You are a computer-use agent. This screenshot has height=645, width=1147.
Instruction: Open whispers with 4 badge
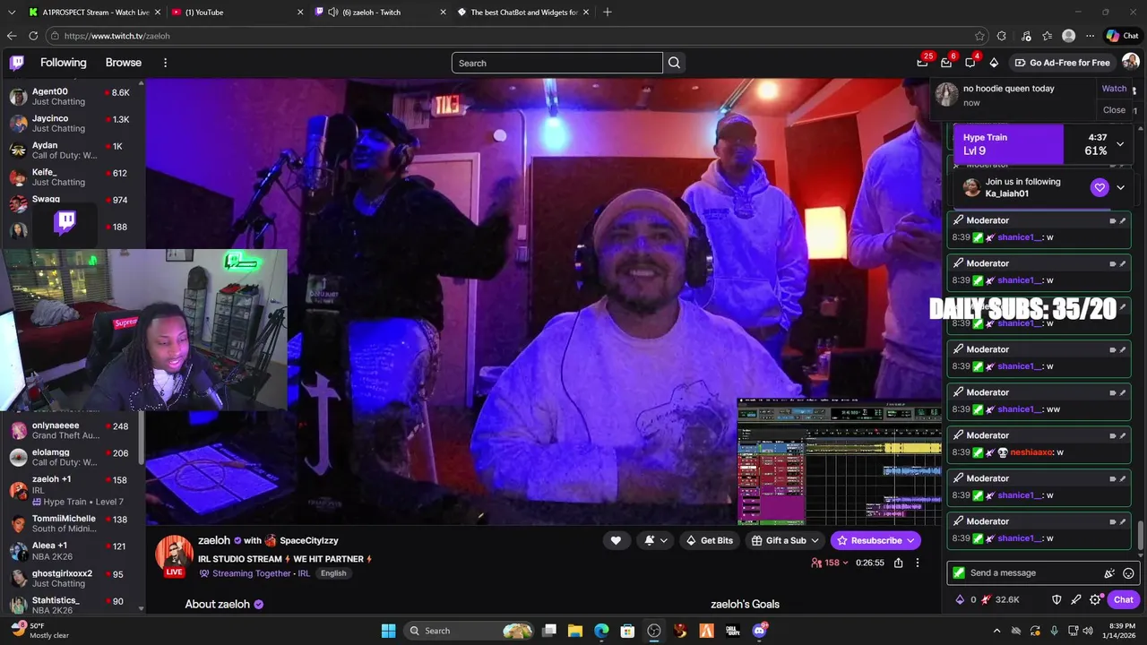pos(970,63)
